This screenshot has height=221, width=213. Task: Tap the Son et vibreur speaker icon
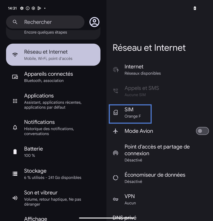[15, 198]
